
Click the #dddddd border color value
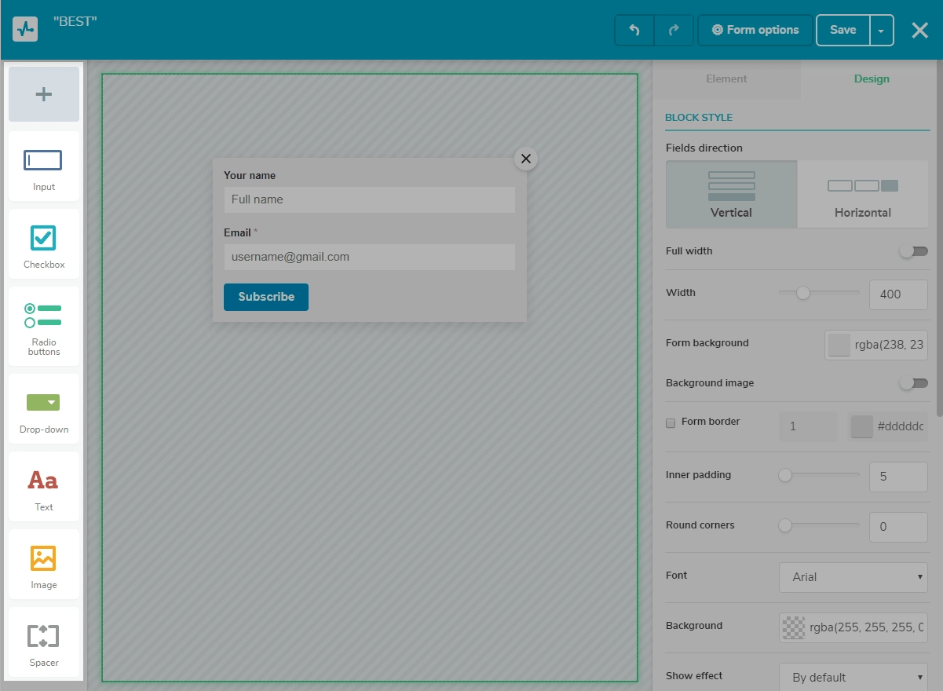901,426
